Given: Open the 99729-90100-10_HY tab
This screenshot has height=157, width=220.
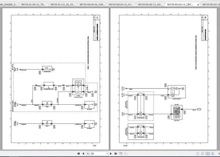Looking at the screenshot, I should click(x=121, y=4).
